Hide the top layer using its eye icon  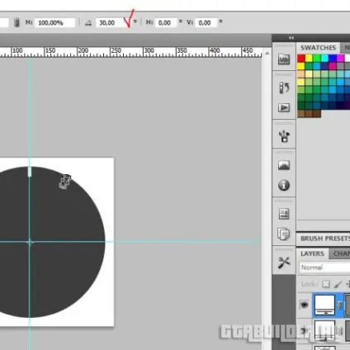[304, 305]
